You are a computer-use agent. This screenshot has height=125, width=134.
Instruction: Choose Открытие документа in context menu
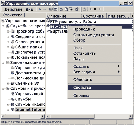click(x=95, y=35)
